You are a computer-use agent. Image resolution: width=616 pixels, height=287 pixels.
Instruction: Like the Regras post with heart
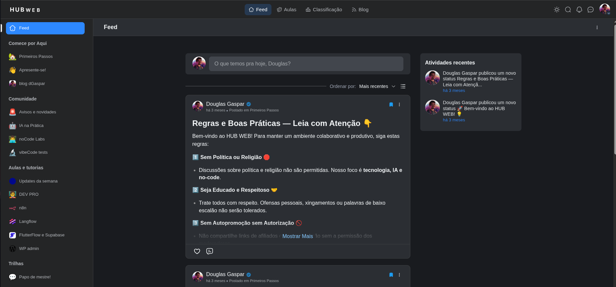coord(197,251)
